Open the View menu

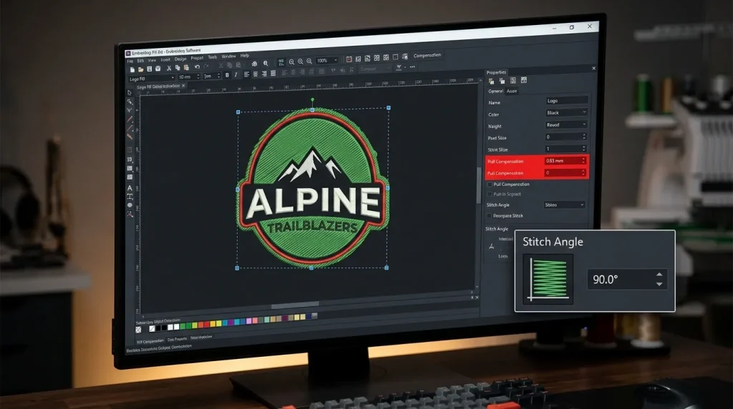152,60
